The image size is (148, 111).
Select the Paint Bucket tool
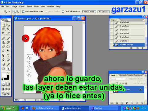[8, 47]
